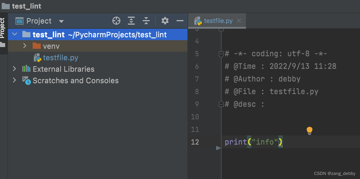Expand the External Libraries node
The image size is (360, 179).
(14, 69)
